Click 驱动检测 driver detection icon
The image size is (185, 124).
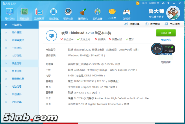[x=68, y=13]
